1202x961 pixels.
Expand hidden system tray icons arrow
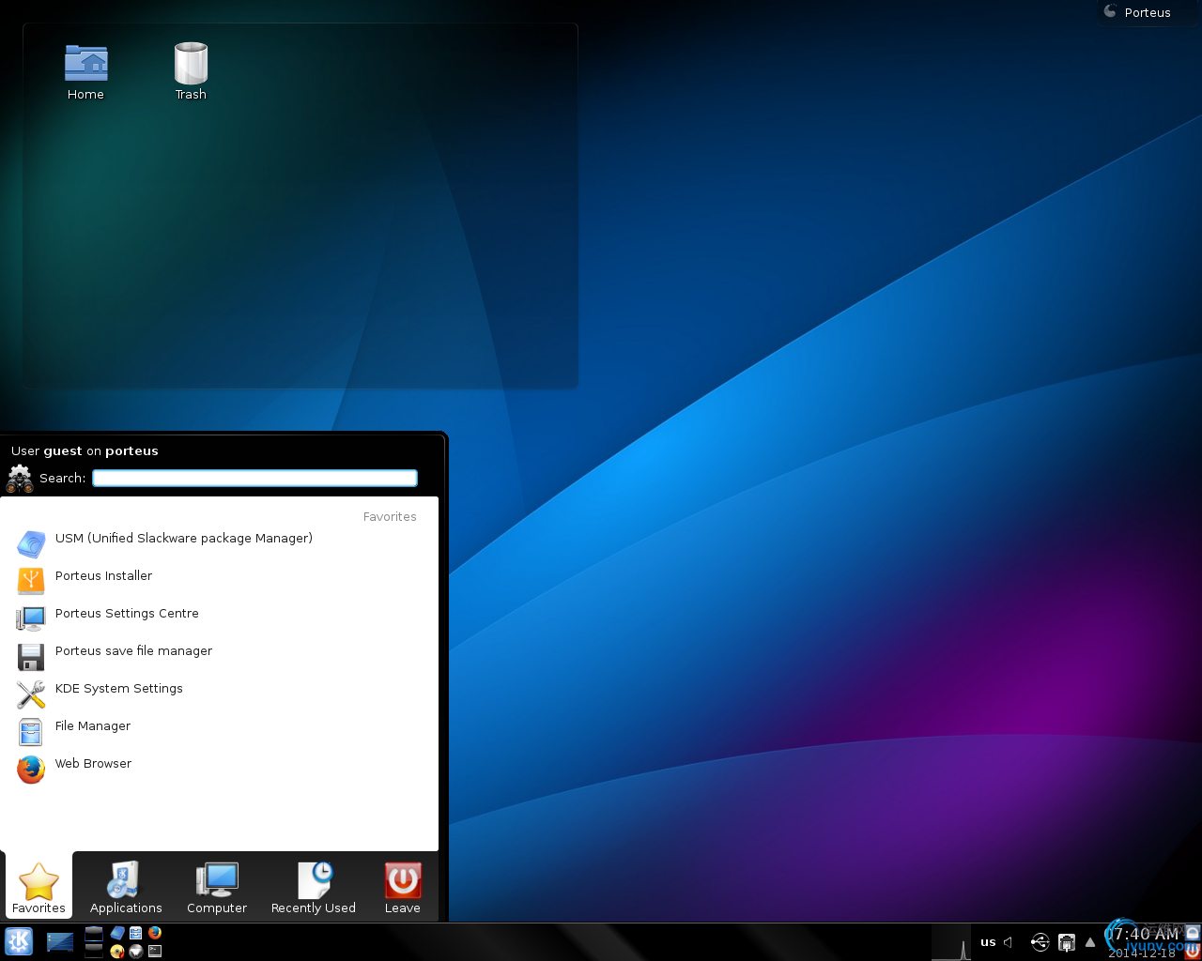(x=1090, y=942)
